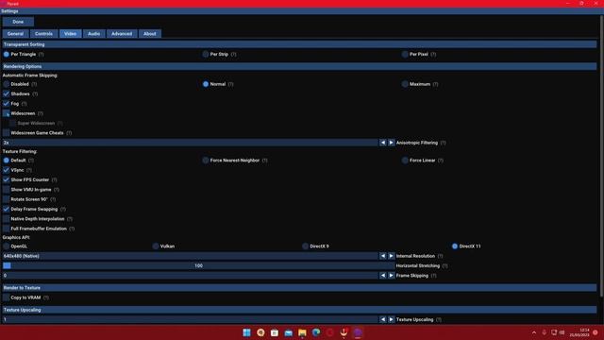Click help icon beside Horizontal Stretching
Screen dimensions: 604x340
(x=445, y=266)
